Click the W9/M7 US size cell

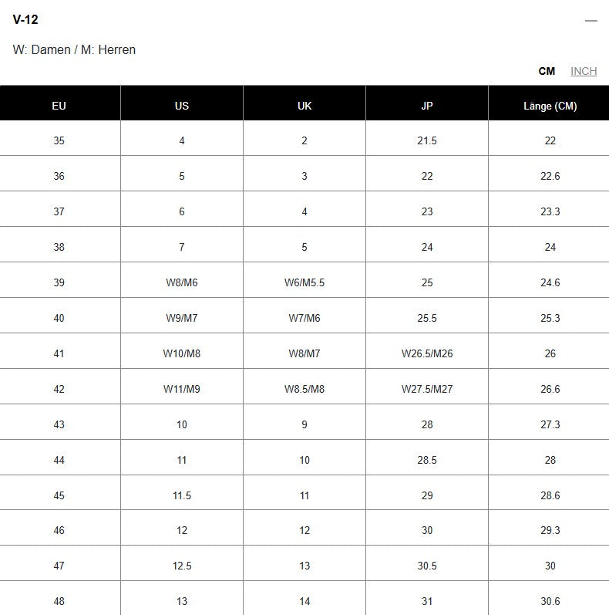point(182,318)
